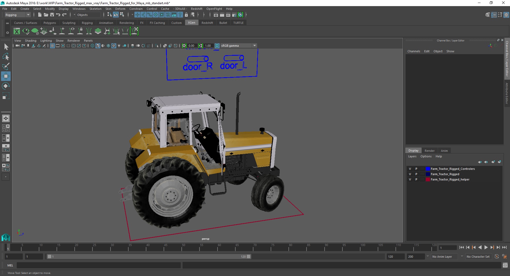510x276 pixels.
Task: Open the Anim layer tab
Action: (444, 151)
